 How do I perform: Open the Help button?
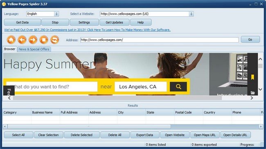(141, 22)
